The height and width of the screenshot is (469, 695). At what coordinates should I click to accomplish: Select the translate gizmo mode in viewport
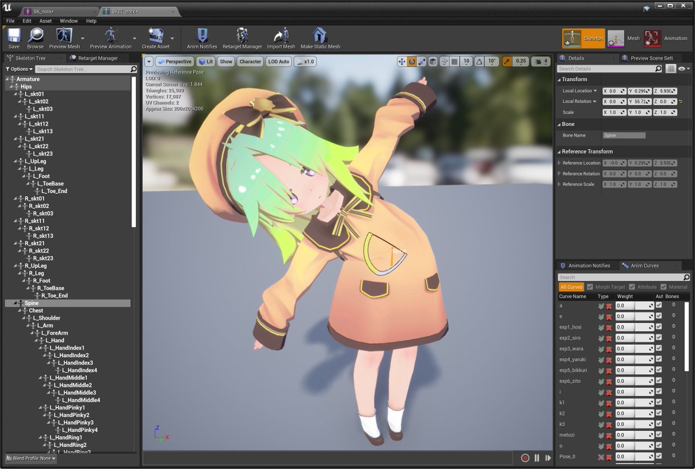tap(401, 61)
